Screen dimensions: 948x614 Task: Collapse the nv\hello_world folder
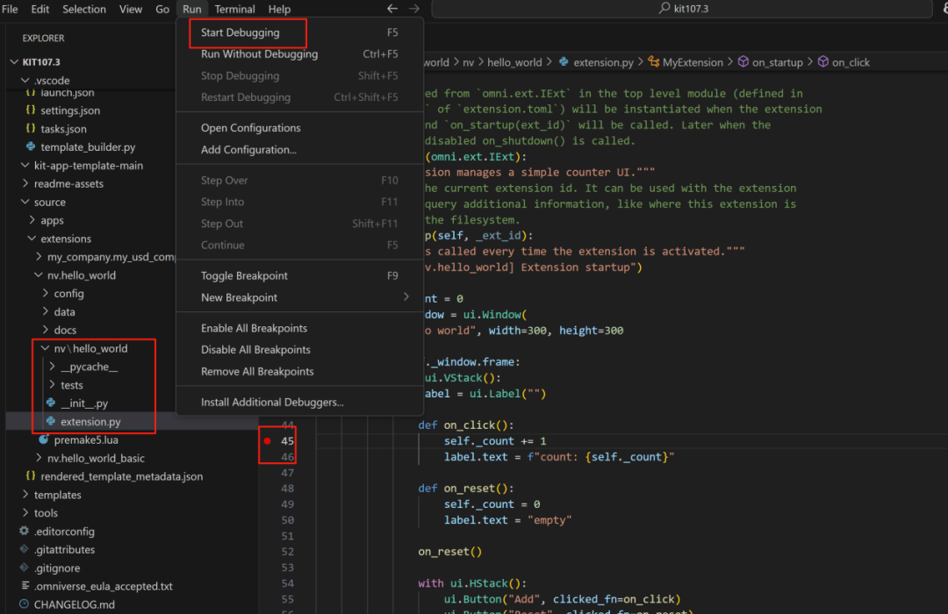(x=90, y=348)
